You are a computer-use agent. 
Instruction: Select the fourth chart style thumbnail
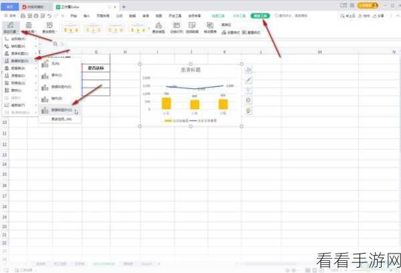pos(138,28)
